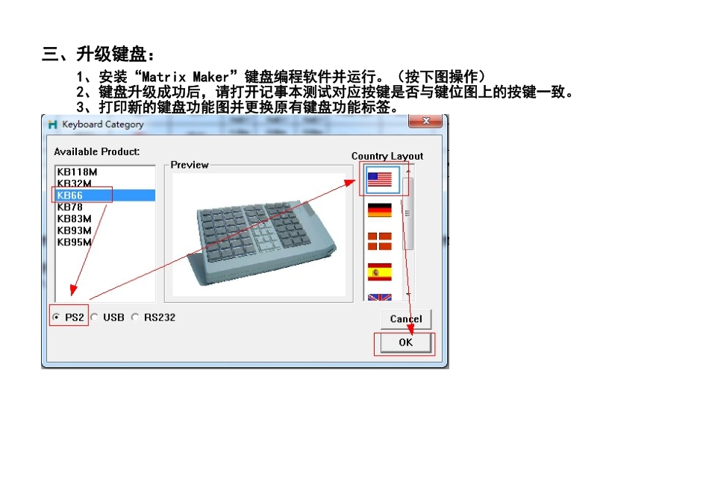Choose the UK flag layout

[380, 298]
